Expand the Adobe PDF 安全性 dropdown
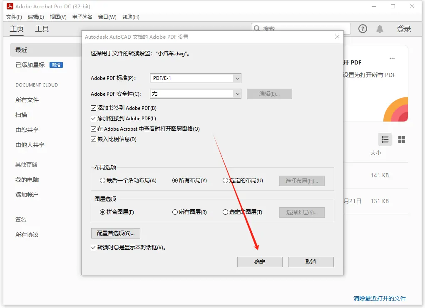The width and height of the screenshot is (425, 308). [x=237, y=94]
